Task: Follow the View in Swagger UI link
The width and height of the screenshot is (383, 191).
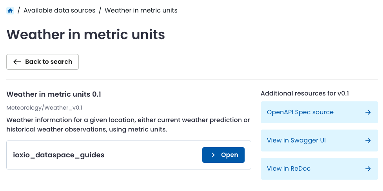Action: pos(296,141)
